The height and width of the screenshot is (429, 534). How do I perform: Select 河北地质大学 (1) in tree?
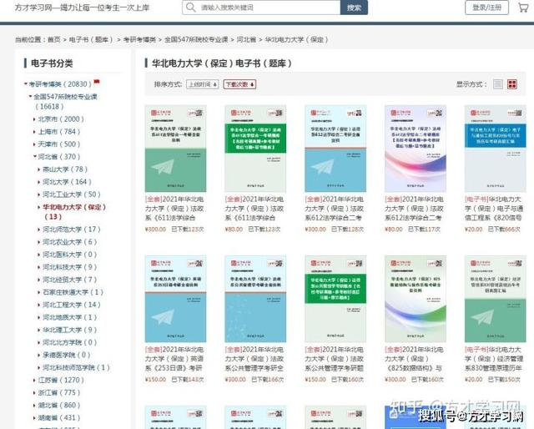(69, 317)
